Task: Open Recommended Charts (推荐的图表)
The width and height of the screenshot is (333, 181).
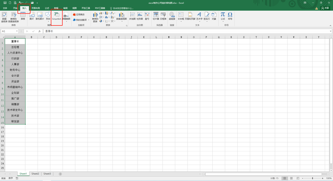Action: pyautogui.click(x=95, y=17)
